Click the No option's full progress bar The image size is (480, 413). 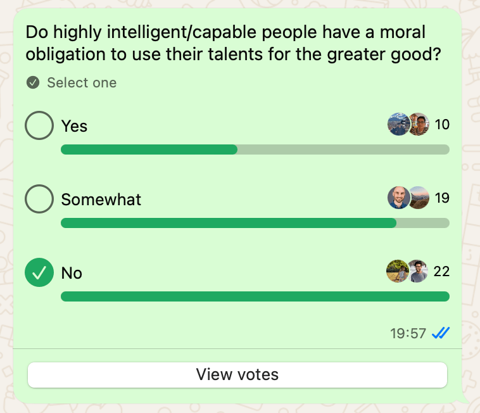(x=255, y=296)
